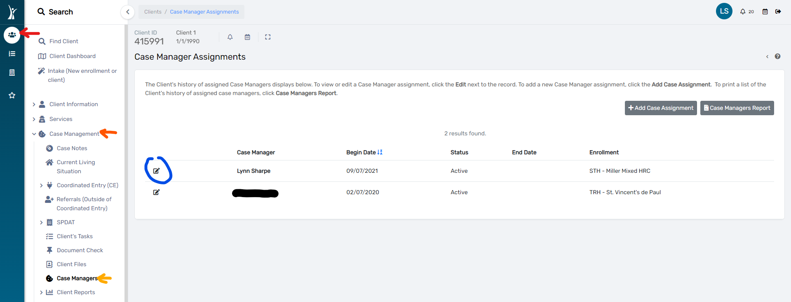Image resolution: width=791 pixels, height=302 pixels.
Task: Open the help question mark icon
Action: click(x=777, y=56)
